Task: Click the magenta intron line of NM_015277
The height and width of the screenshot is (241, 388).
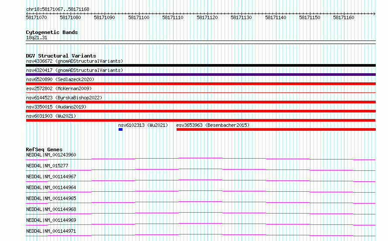Action: click(x=201, y=170)
